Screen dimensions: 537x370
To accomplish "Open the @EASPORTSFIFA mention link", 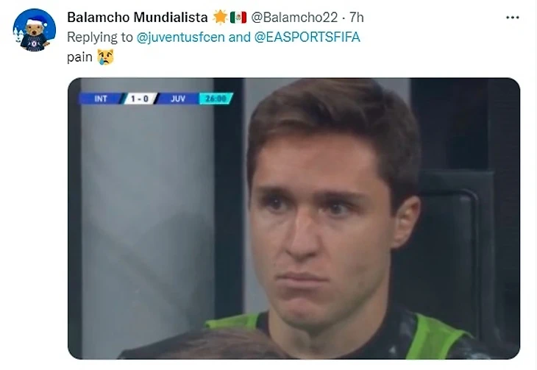I will click(x=307, y=37).
